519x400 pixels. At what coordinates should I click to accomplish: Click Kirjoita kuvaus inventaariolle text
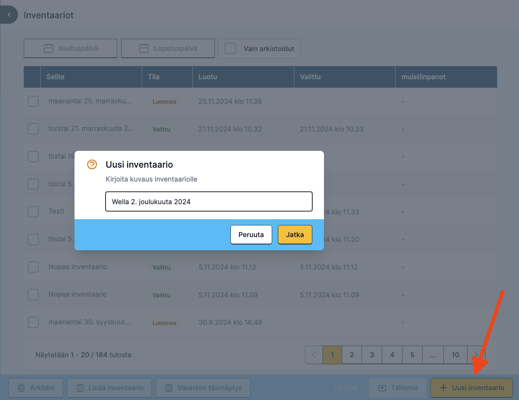151,179
